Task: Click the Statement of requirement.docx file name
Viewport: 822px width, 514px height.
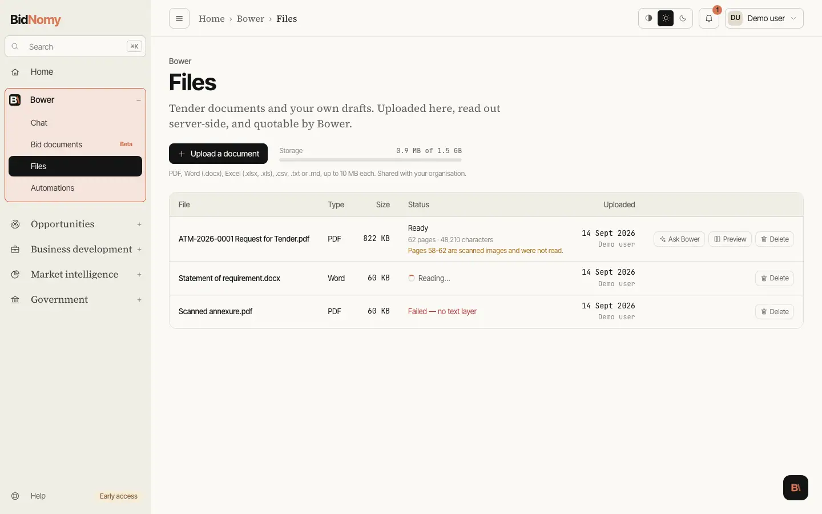Action: 229,278
